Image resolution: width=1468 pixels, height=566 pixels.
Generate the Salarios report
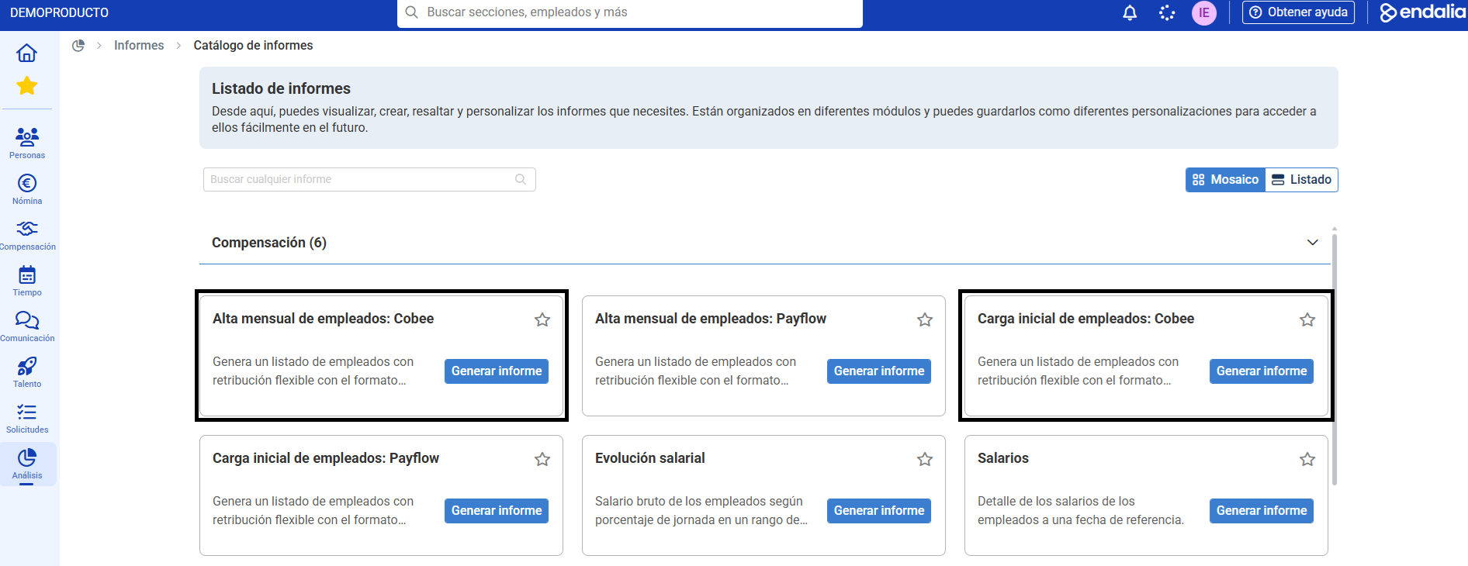pyautogui.click(x=1262, y=511)
